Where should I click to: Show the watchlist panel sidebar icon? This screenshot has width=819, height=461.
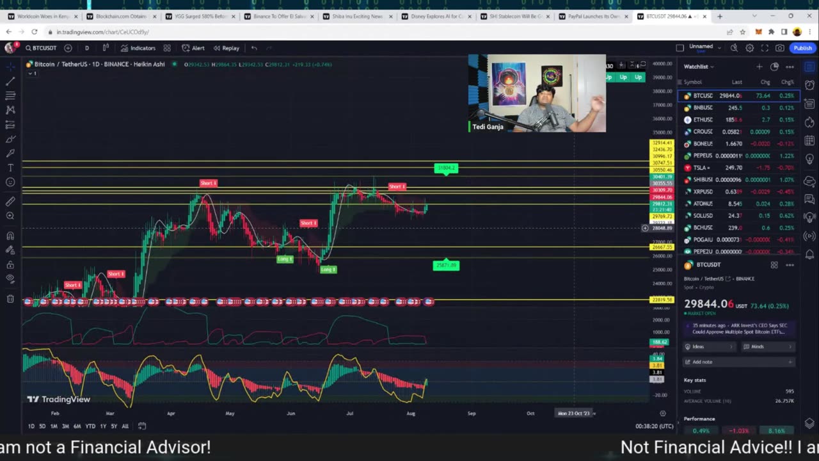coord(809,67)
